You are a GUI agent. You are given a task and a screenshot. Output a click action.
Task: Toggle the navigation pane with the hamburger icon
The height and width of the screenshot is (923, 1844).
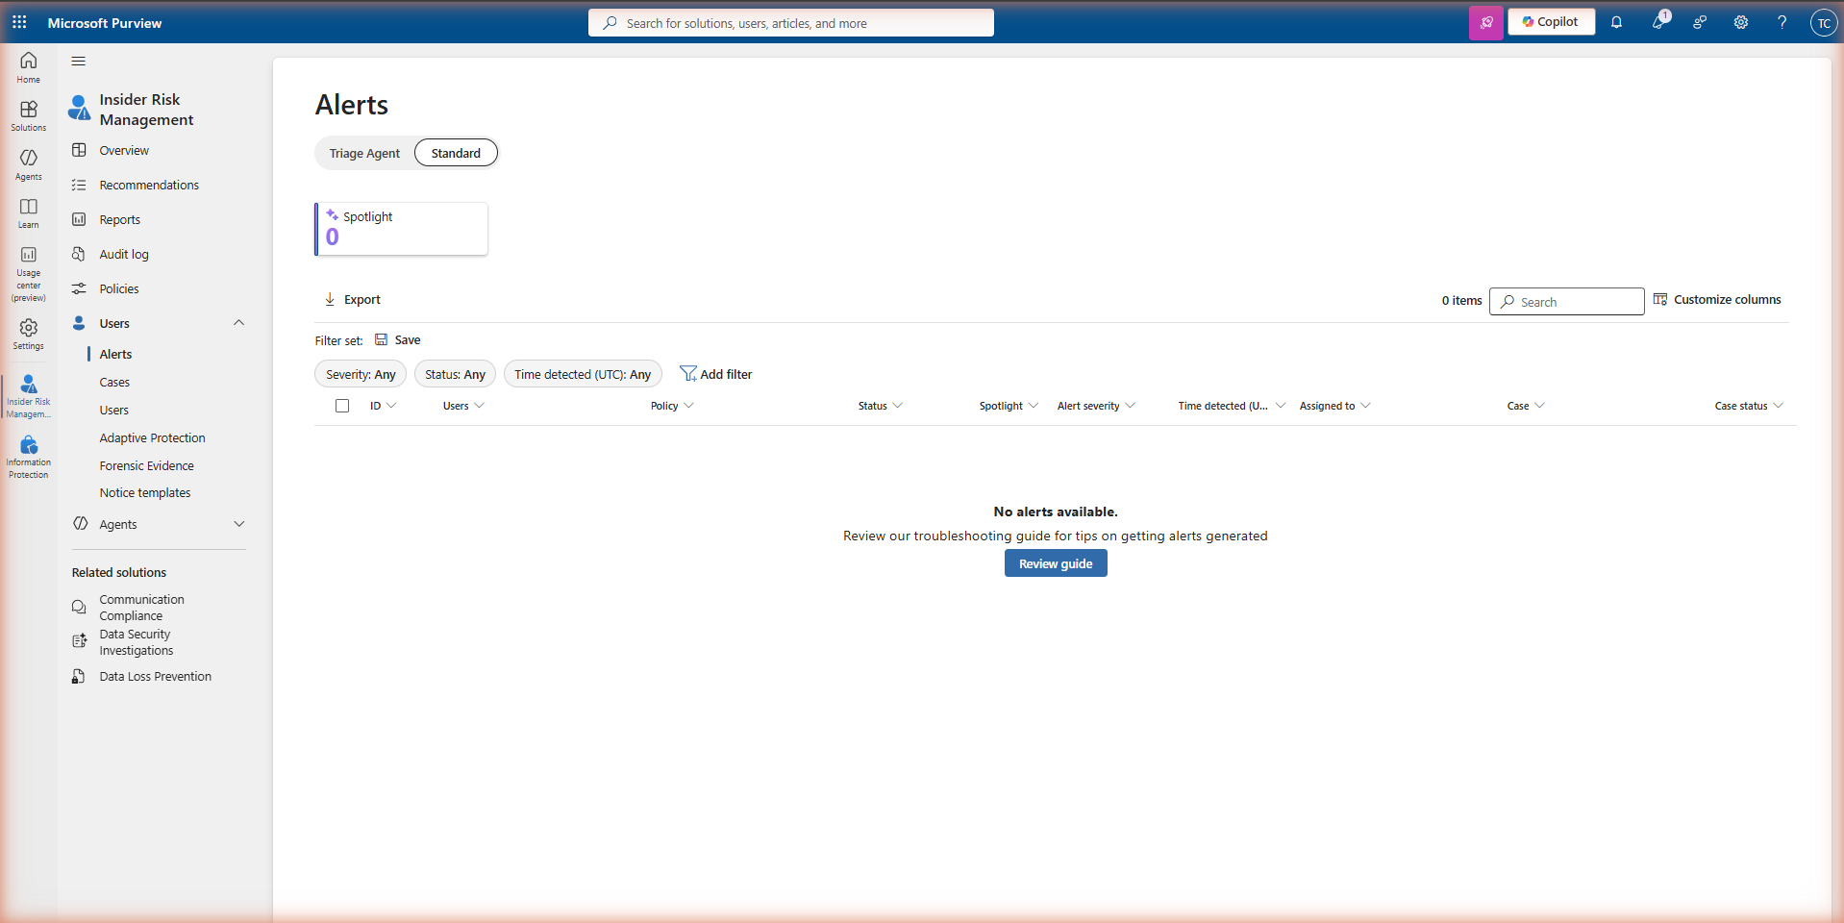(79, 61)
